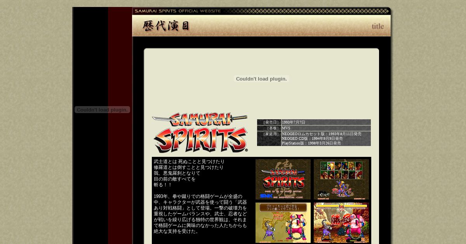Click the '武士道とは 死ぬことと見つけたり' line

[x=189, y=162]
